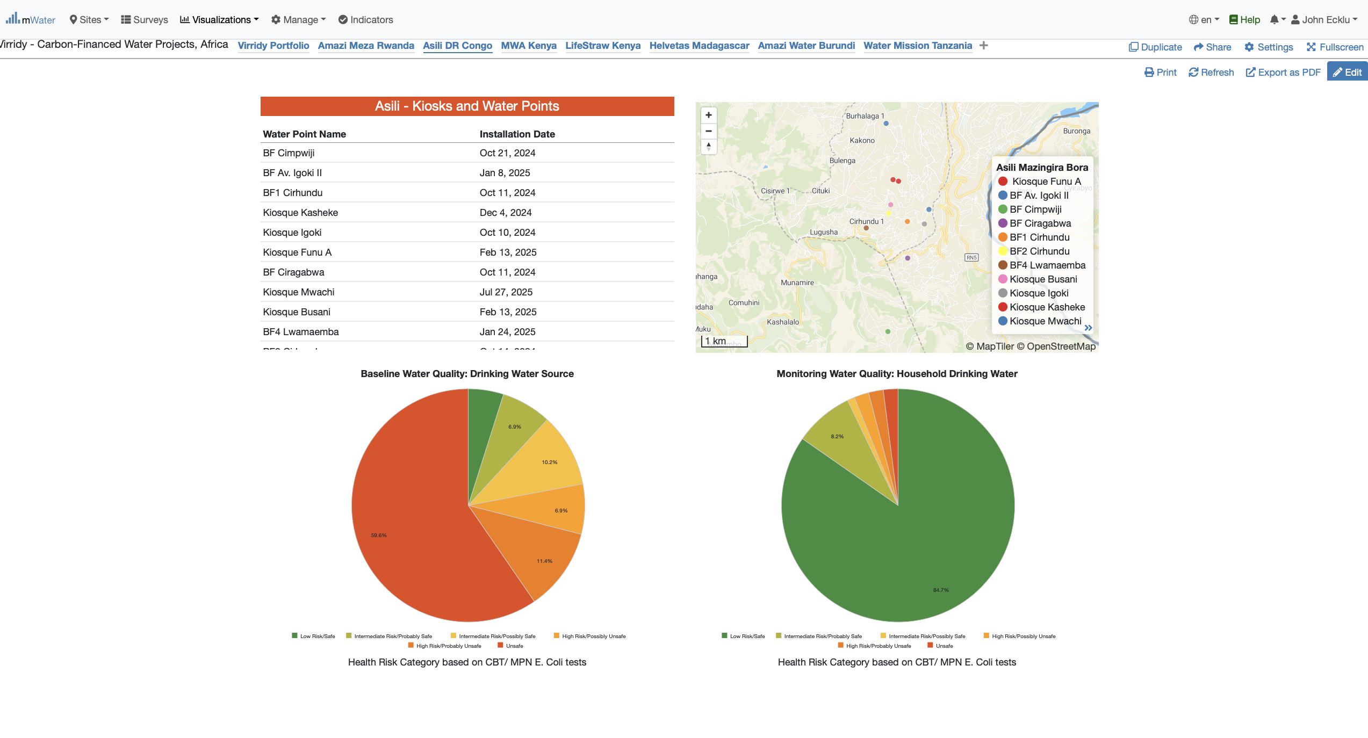This screenshot has height=738, width=1368.
Task: Open the Indicators page
Action: click(365, 19)
